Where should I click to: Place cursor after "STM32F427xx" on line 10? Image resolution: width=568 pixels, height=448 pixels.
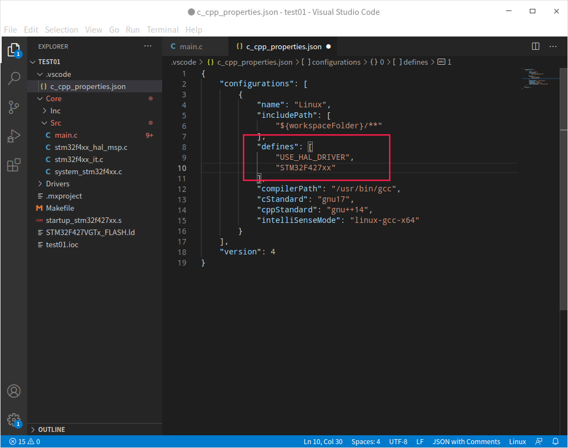coord(336,168)
